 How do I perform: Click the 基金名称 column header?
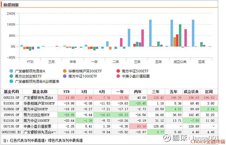click(40, 92)
